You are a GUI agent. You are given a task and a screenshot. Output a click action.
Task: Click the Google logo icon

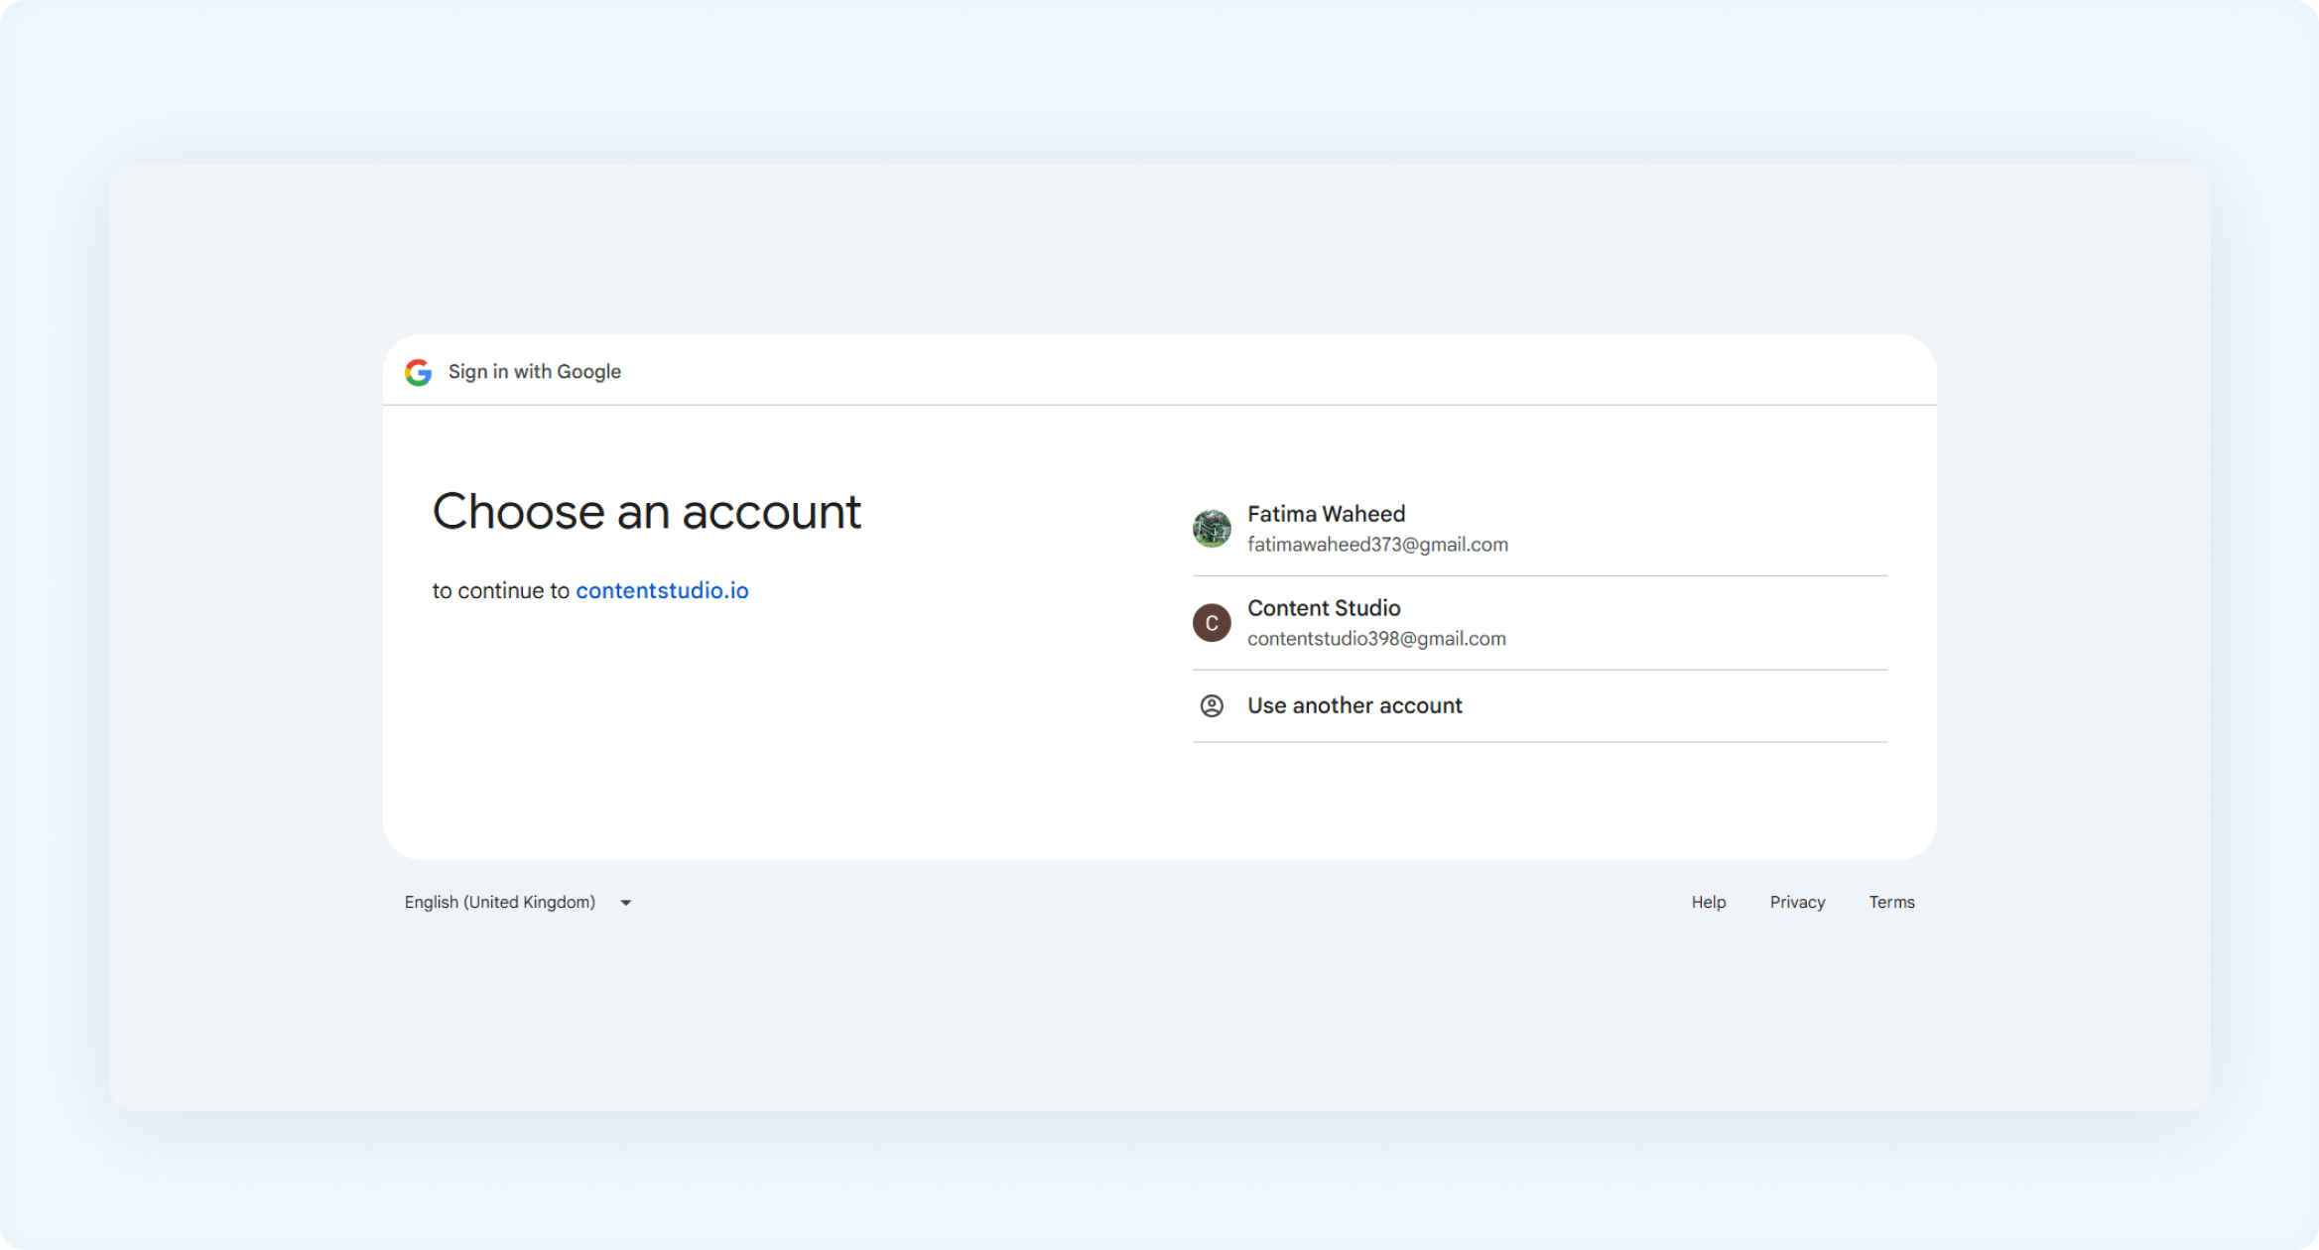(x=419, y=372)
